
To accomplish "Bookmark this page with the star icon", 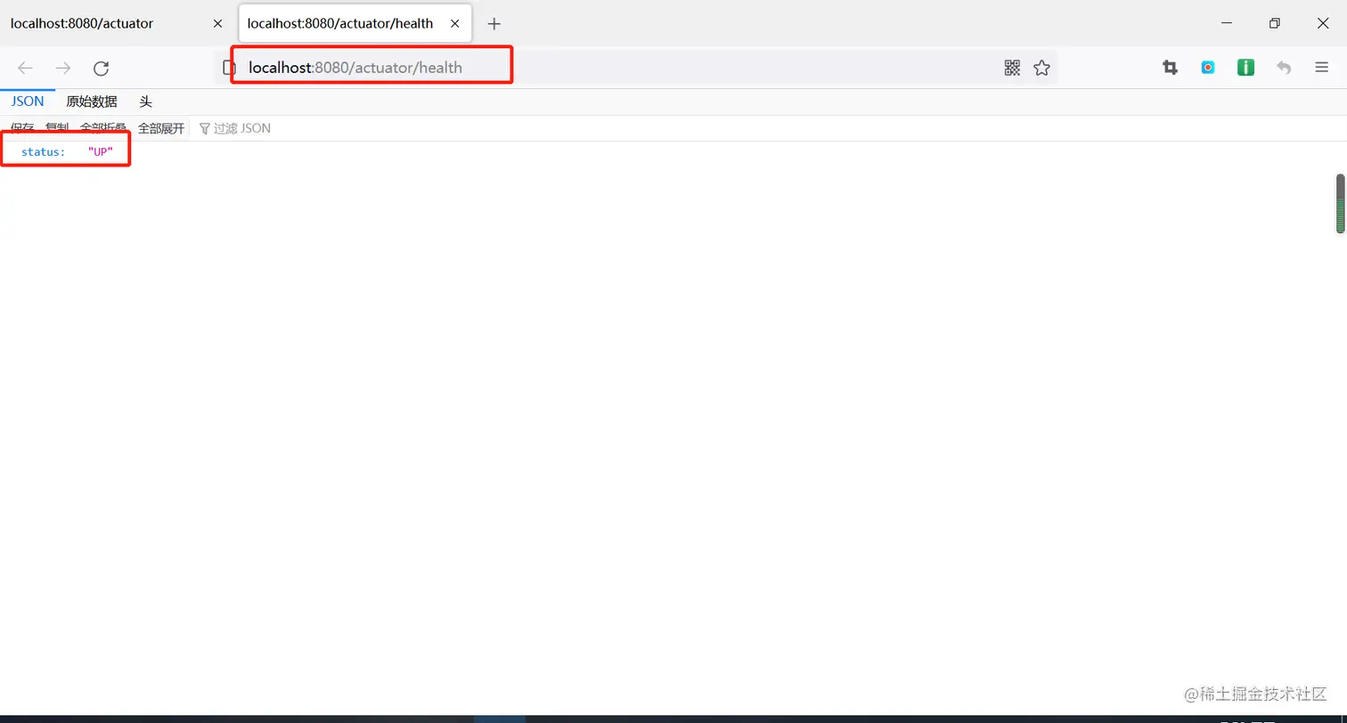I will 1041,68.
